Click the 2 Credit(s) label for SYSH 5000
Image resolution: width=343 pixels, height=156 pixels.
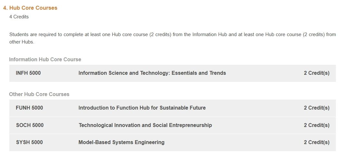click(316, 142)
